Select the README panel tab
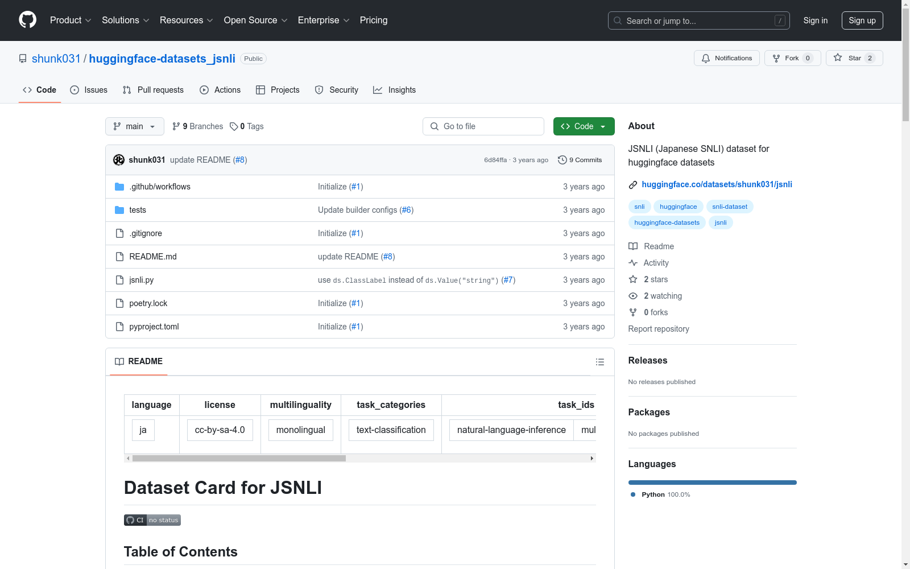The height and width of the screenshot is (569, 910). point(139,361)
